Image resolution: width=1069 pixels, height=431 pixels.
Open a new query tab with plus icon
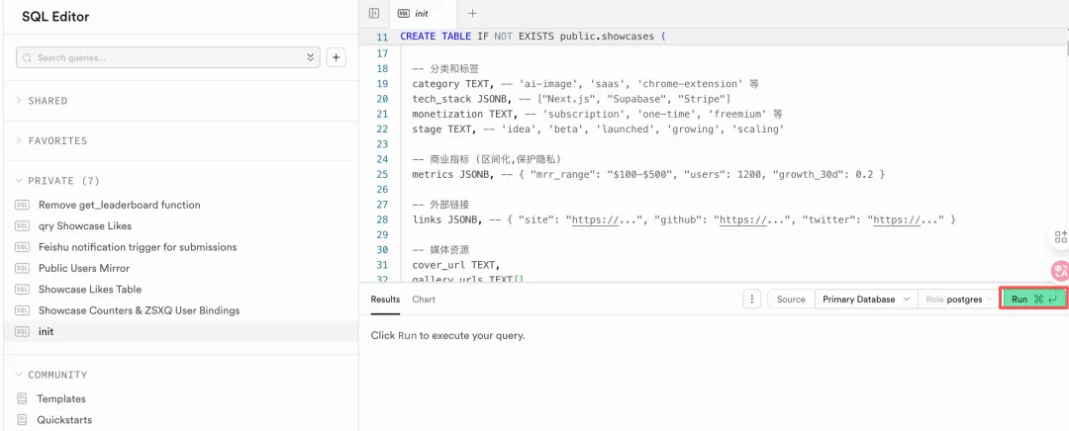(472, 13)
